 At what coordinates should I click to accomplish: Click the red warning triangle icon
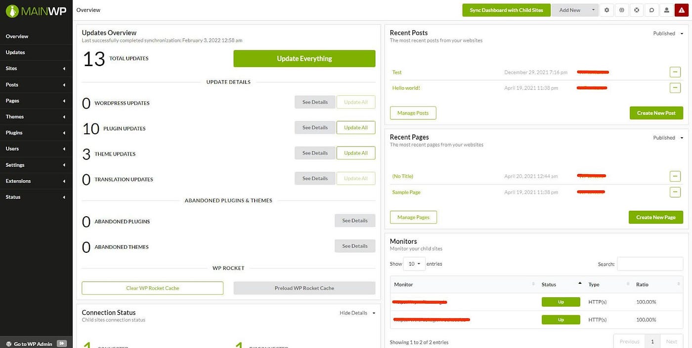click(682, 10)
